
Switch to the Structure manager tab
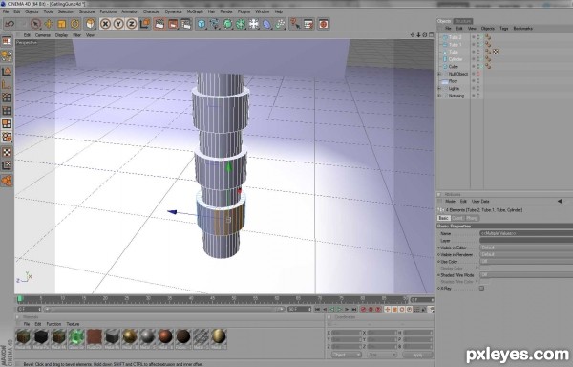pos(462,21)
